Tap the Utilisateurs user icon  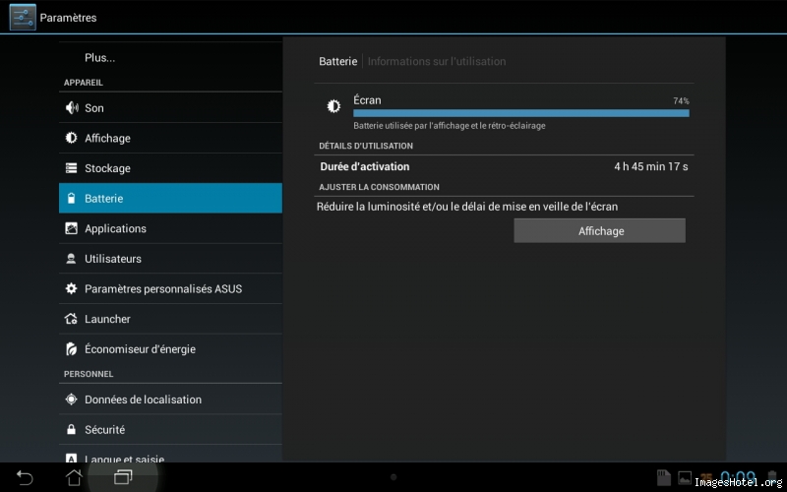tap(71, 259)
